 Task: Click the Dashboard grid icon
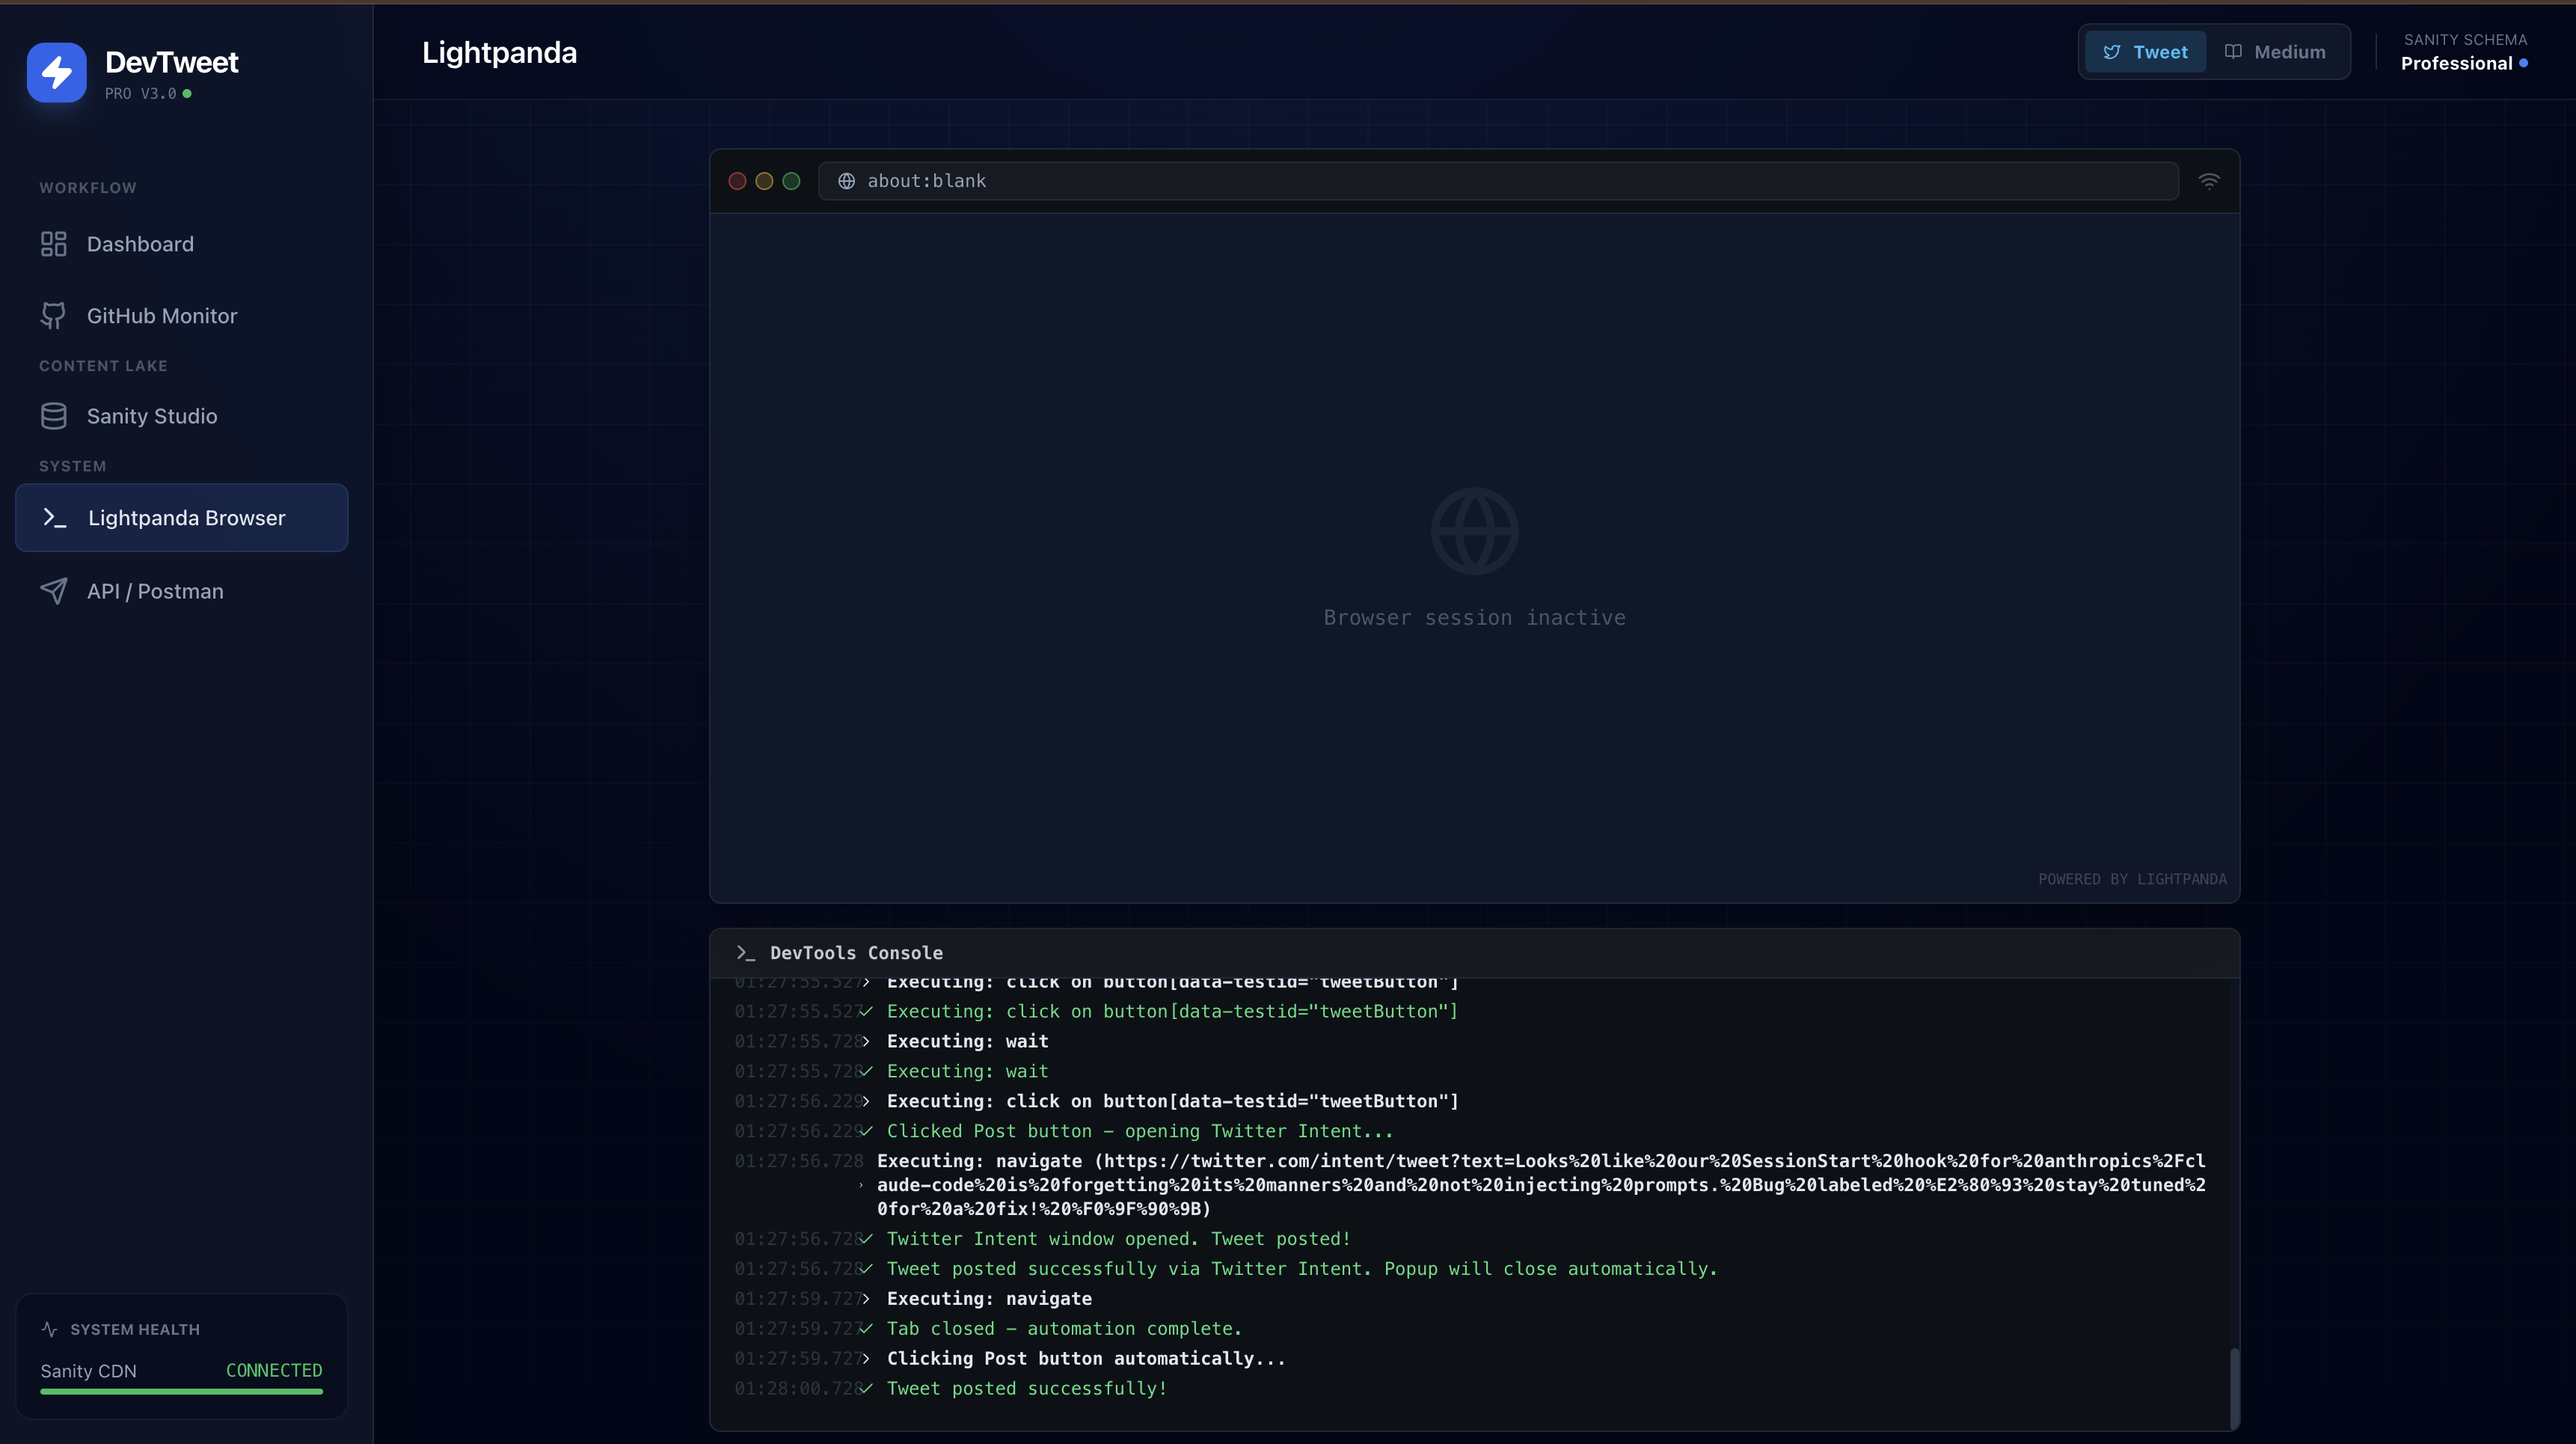pos(53,244)
